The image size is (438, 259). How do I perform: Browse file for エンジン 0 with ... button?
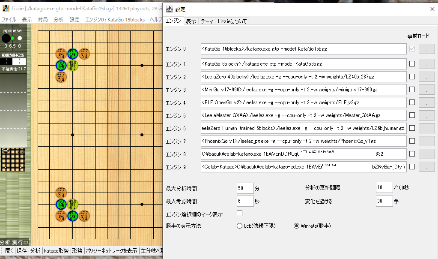pyautogui.click(x=426, y=49)
